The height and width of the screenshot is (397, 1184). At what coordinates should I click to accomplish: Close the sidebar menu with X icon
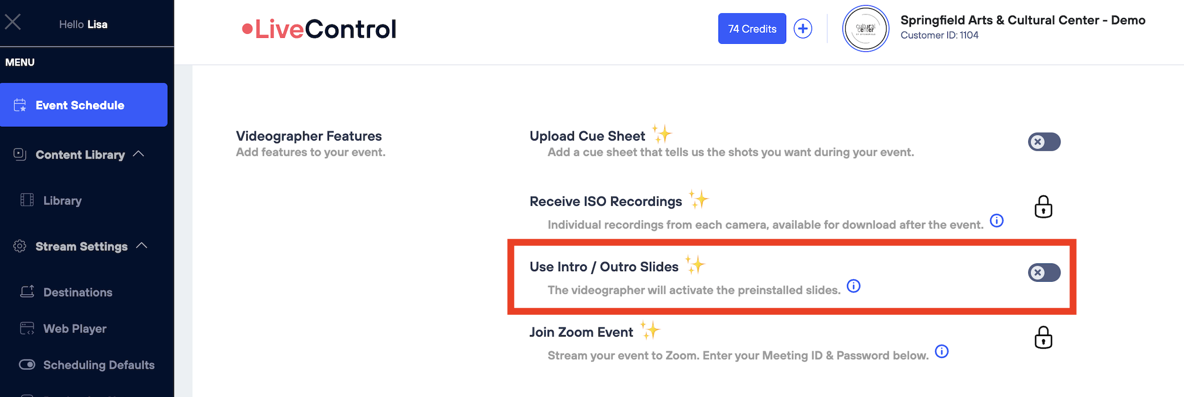13,22
